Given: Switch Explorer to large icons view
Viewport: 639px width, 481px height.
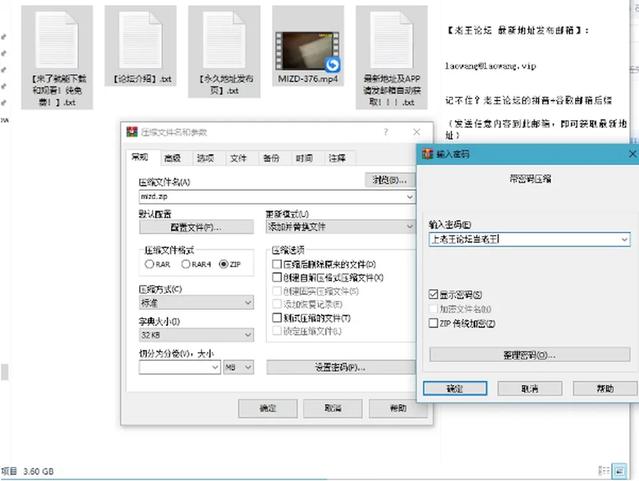Looking at the screenshot, I should click(620, 471).
